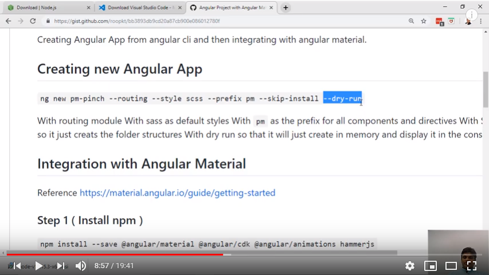Open video settings gear
Screen dimensions: 489x275
(x=410, y=266)
